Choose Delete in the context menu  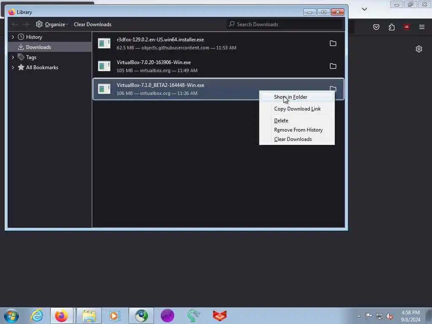point(297,121)
